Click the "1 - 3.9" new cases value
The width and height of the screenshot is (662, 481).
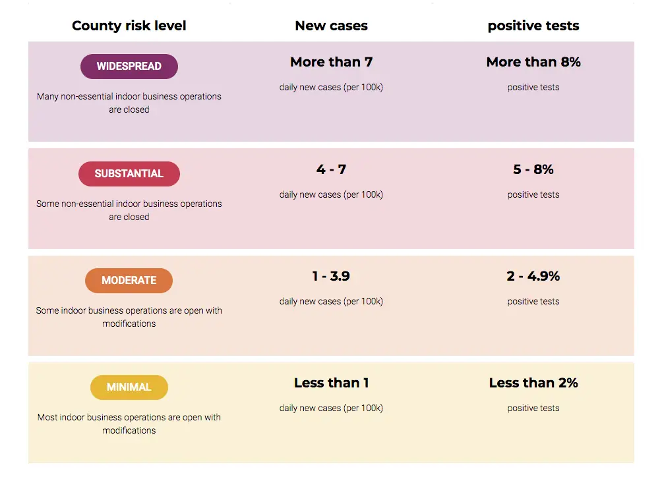tap(331, 276)
